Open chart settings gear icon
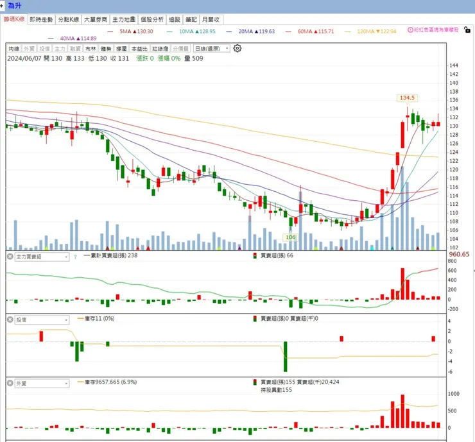Viewport: 475px width, 442px height. (x=237, y=49)
